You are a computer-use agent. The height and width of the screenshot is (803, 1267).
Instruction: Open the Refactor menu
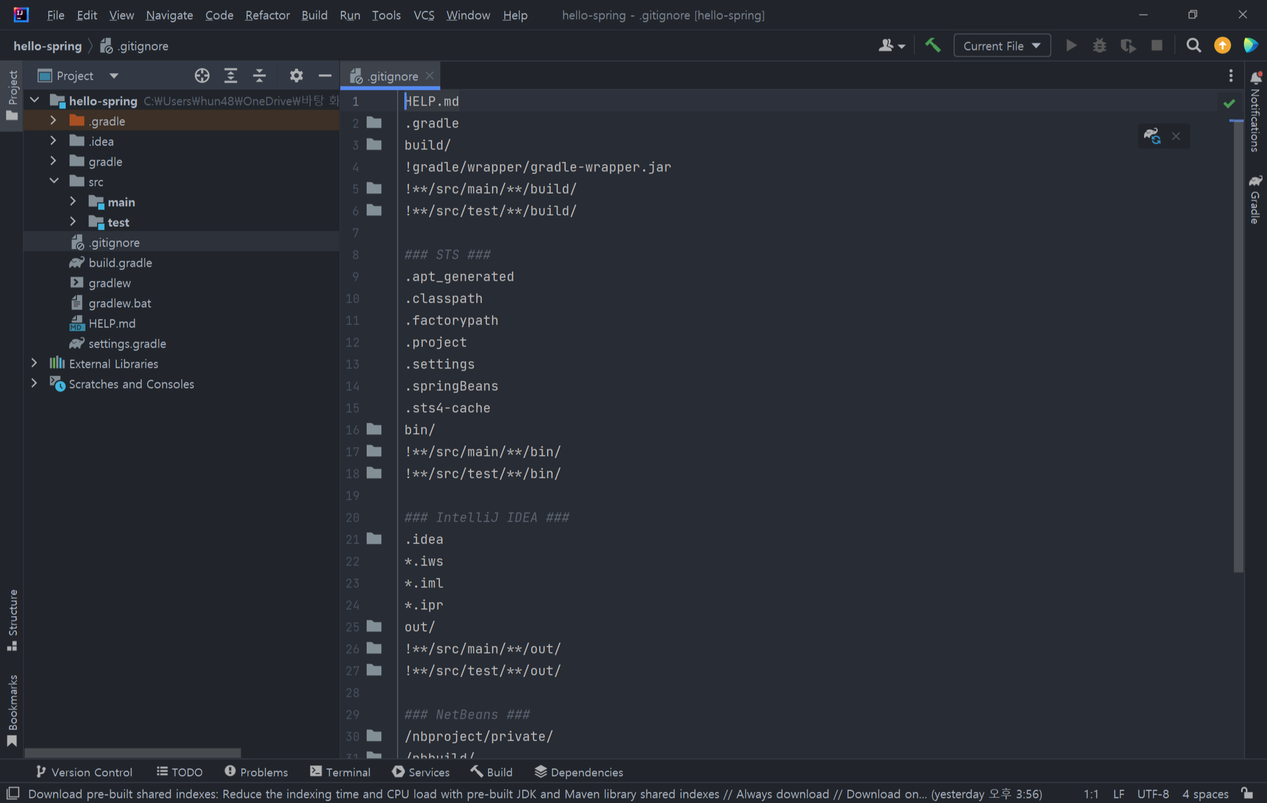pos(267,15)
